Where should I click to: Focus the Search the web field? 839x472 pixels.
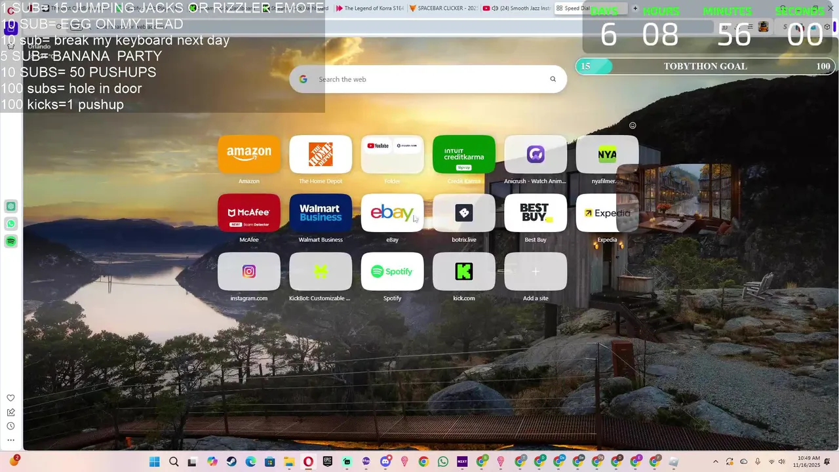428,79
